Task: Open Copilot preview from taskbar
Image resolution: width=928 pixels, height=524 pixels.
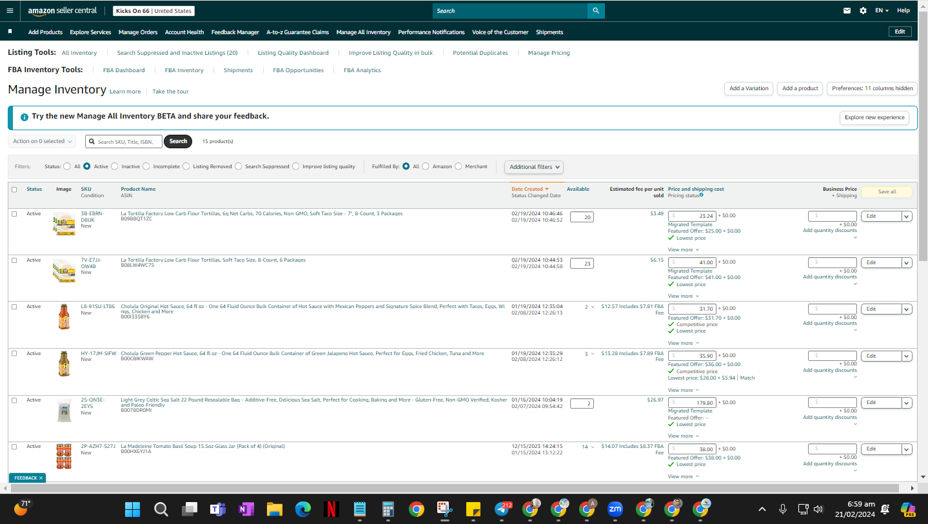Action: pyautogui.click(x=908, y=509)
